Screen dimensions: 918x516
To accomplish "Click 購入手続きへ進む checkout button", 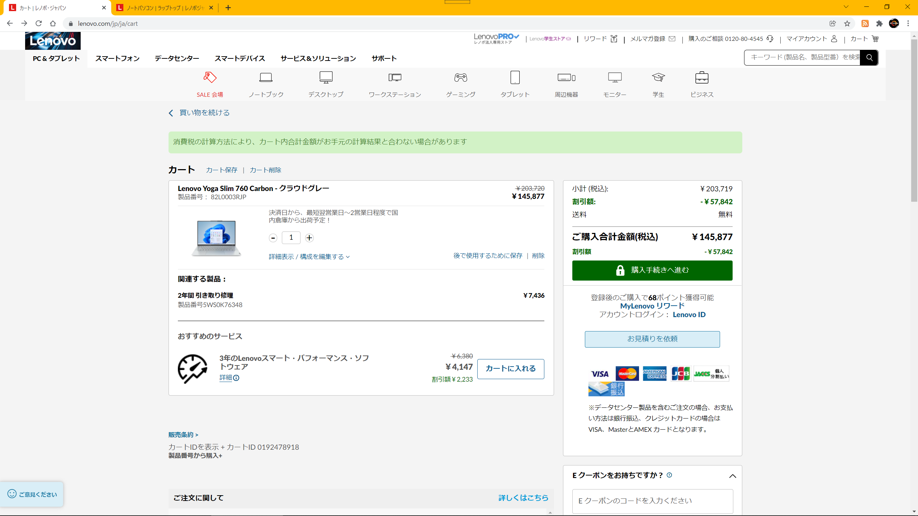I will tap(652, 270).
